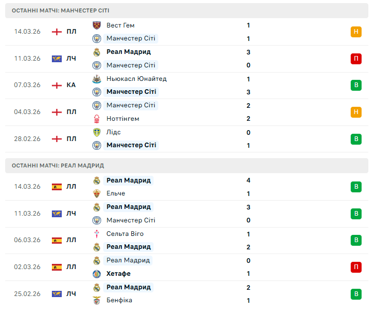Click the Nottingham Forest club crest

(x=96, y=119)
